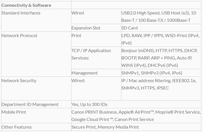Click the Wired cell under Standard Interfaces

pos(78,13)
